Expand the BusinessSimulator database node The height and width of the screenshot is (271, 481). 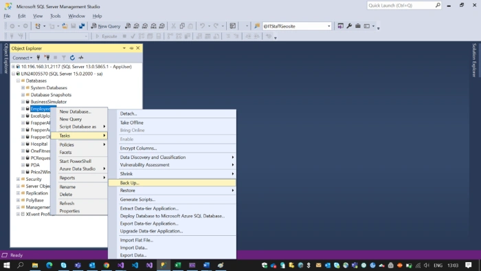[x=23, y=102]
